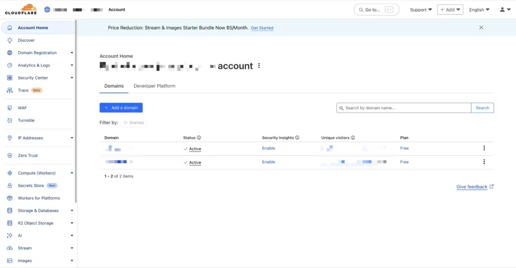516x268 pixels.
Task: Click the Search button
Action: point(482,108)
